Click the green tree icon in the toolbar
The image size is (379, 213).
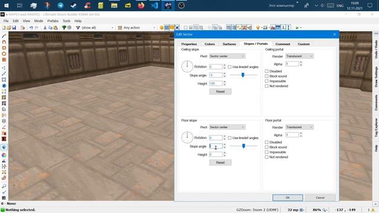(64, 28)
